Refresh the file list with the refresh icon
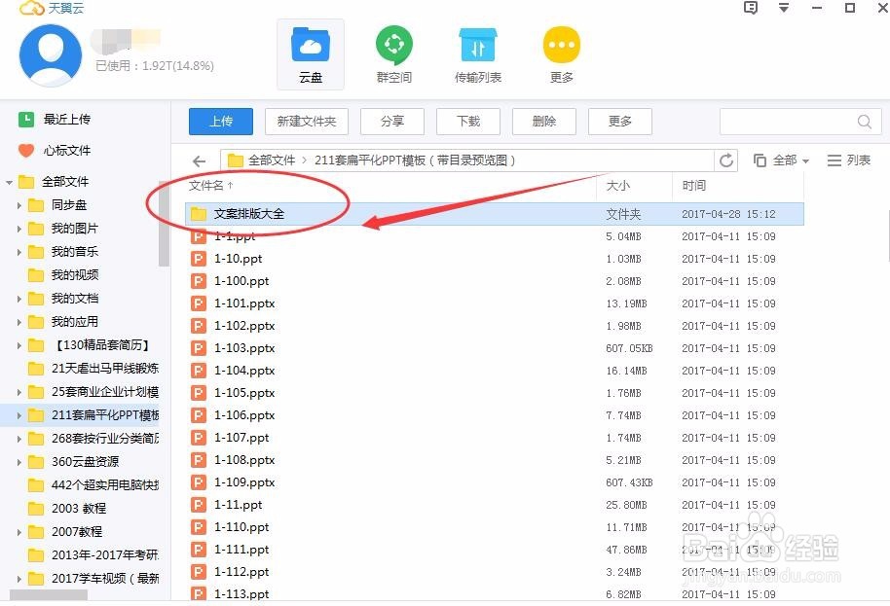Viewport: 890px width, 606px height. 727,160
